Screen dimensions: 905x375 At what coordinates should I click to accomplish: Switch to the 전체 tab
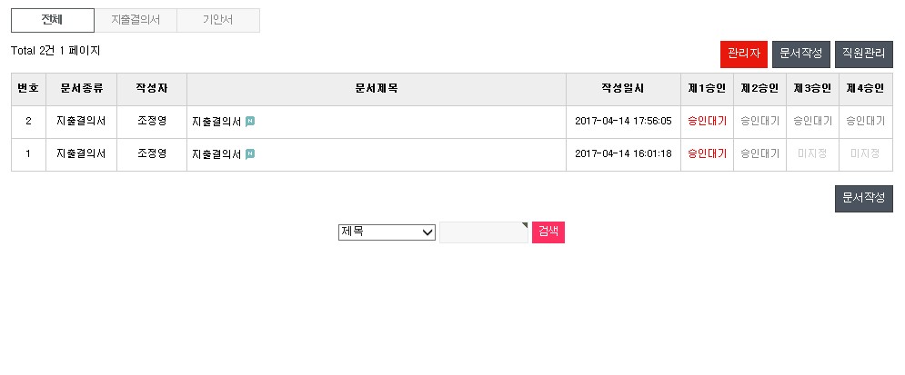click(x=53, y=20)
